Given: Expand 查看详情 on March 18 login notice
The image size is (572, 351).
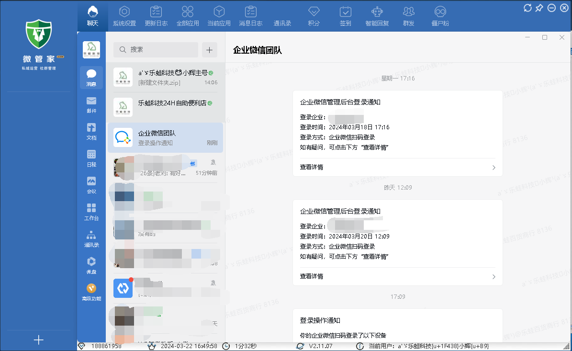Looking at the screenshot, I should (397, 168).
